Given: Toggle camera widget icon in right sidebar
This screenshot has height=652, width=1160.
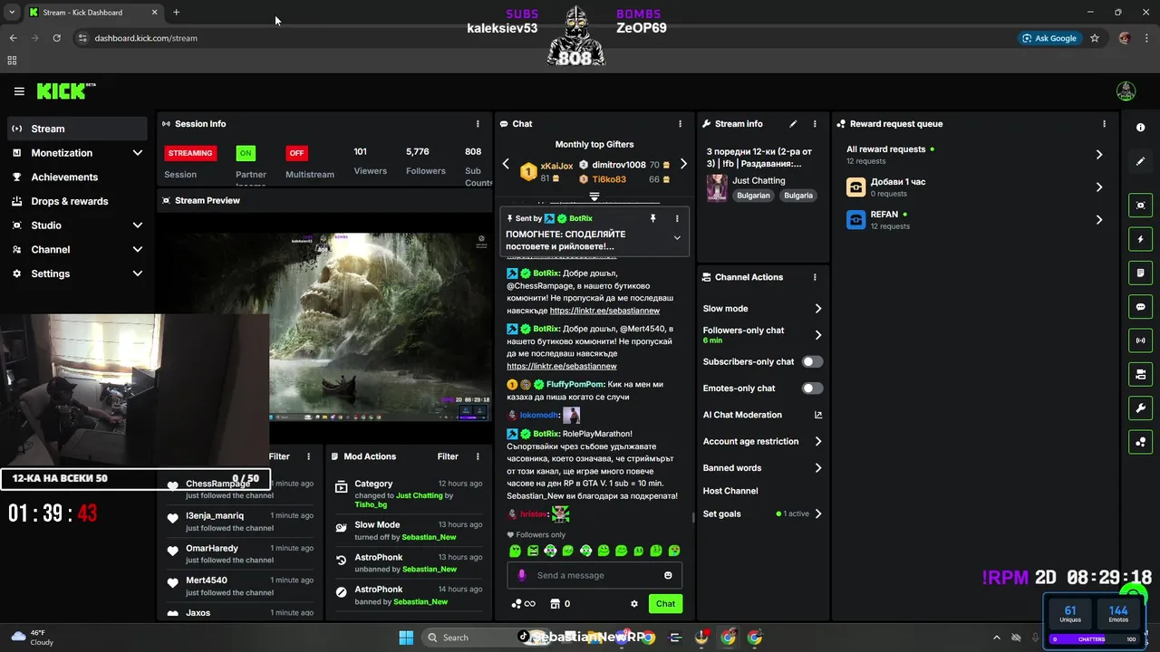Looking at the screenshot, I should coord(1140,374).
